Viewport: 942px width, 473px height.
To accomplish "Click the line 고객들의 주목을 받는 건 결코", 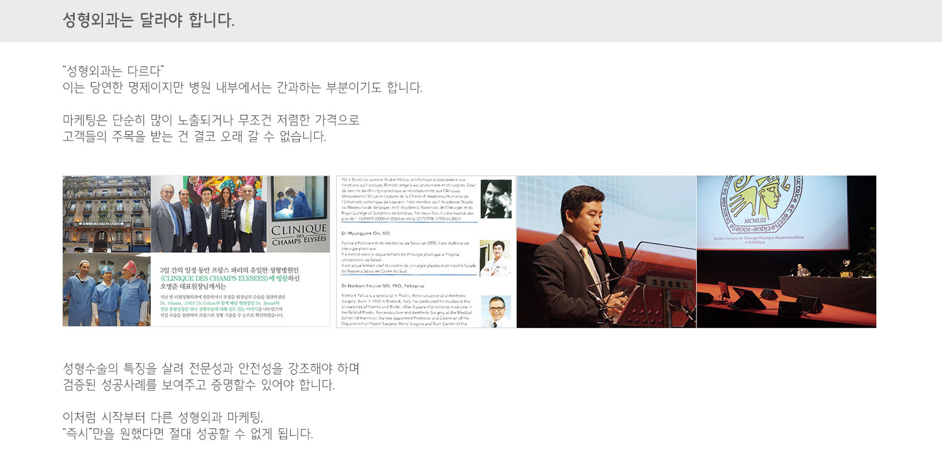I will coord(195,136).
